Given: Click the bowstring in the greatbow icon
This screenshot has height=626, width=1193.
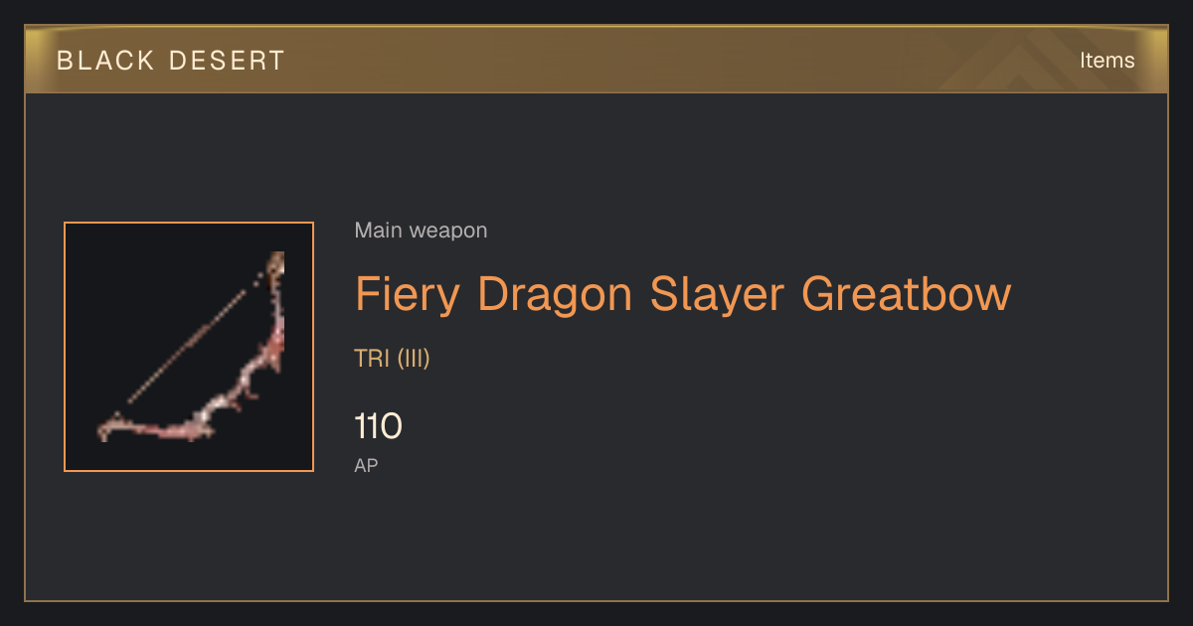Looking at the screenshot, I should (186, 348).
